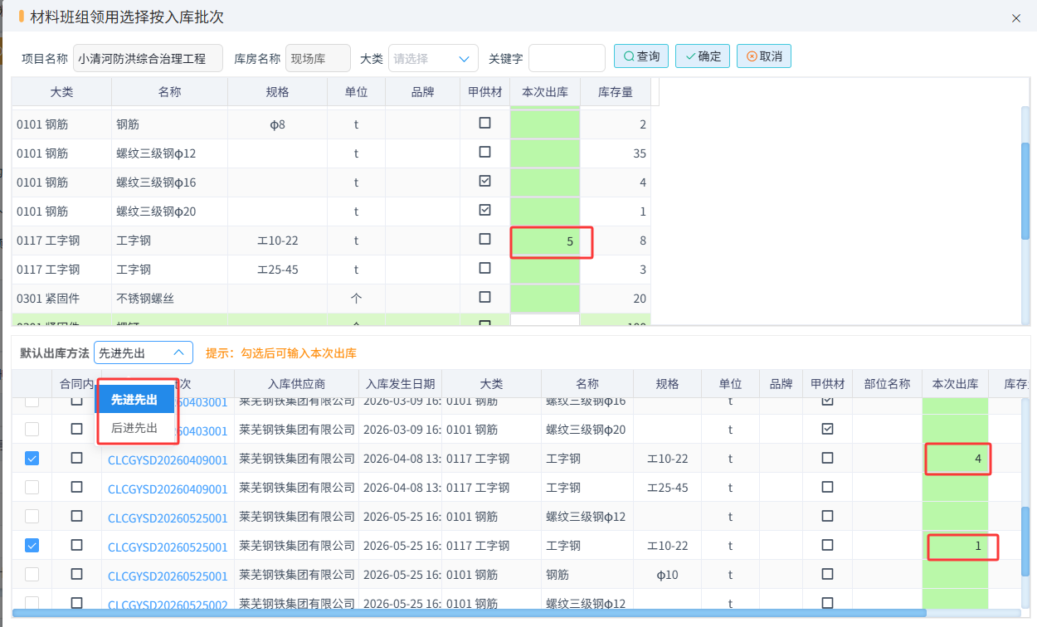Select batch row CLCGYSD20260525001 钢筋 φ10
The height and width of the screenshot is (627, 1037).
pyautogui.click(x=32, y=575)
